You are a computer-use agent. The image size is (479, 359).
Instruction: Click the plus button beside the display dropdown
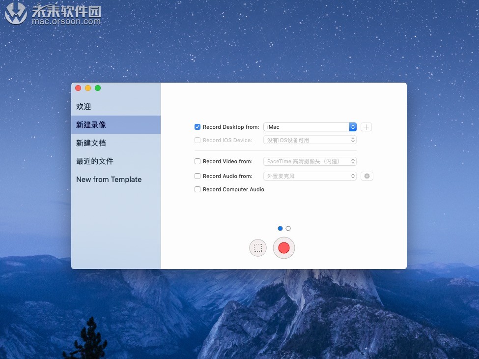tap(366, 127)
